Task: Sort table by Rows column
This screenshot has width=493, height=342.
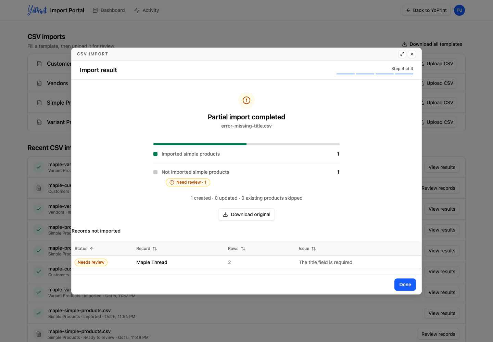Action: tap(237, 249)
